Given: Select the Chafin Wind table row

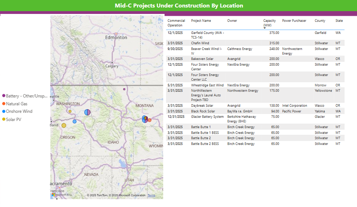Looking at the screenshot, I should pos(200,43).
